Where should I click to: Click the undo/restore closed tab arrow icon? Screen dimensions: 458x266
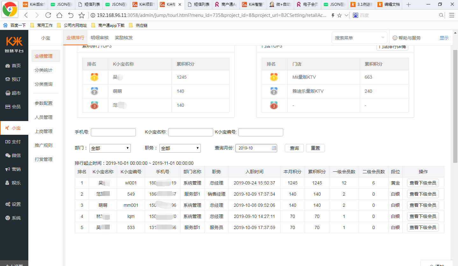[x=71, y=15]
